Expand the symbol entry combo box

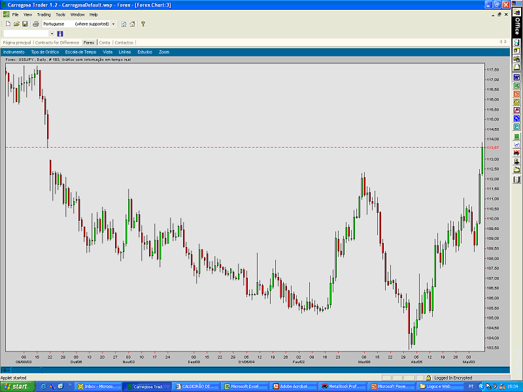tap(52, 33)
